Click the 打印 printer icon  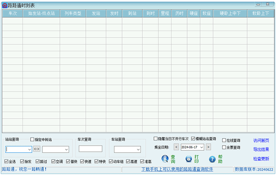[189, 159]
